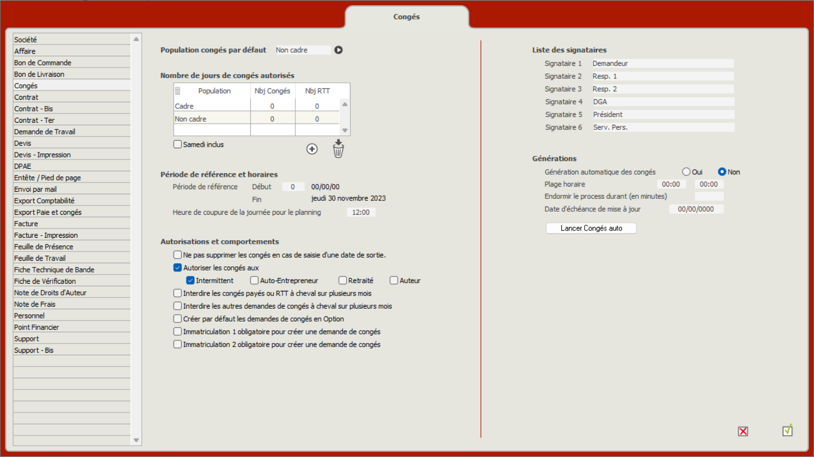Click the population table header list icon
814x457 pixels.
[x=178, y=91]
